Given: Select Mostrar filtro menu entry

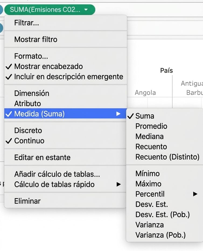Looking at the screenshot, I should click(x=65, y=39).
